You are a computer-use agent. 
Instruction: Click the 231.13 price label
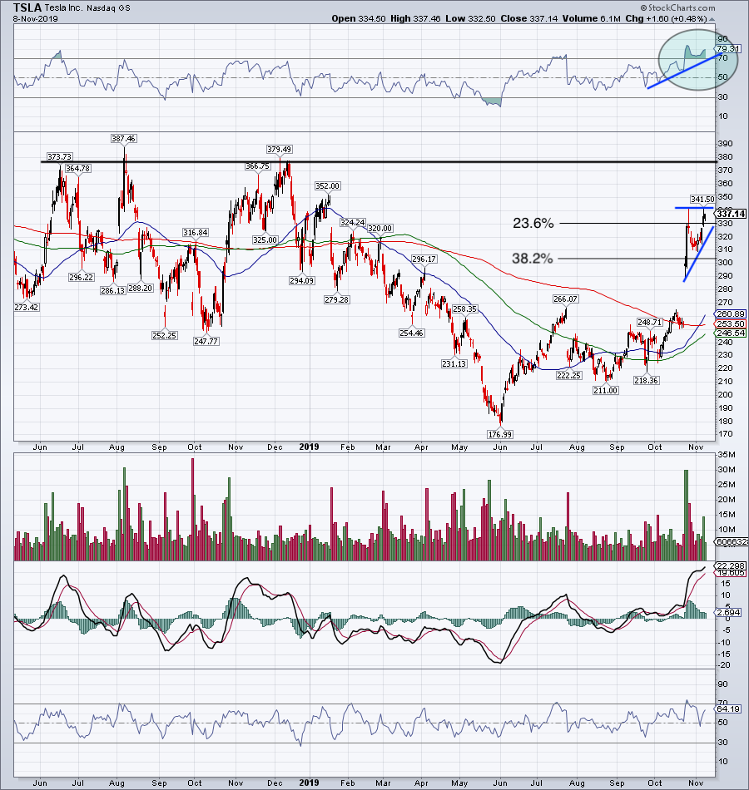pyautogui.click(x=454, y=363)
